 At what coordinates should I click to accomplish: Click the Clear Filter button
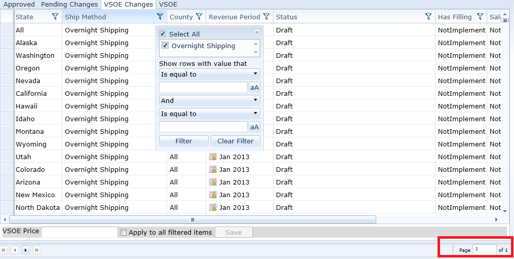point(235,141)
